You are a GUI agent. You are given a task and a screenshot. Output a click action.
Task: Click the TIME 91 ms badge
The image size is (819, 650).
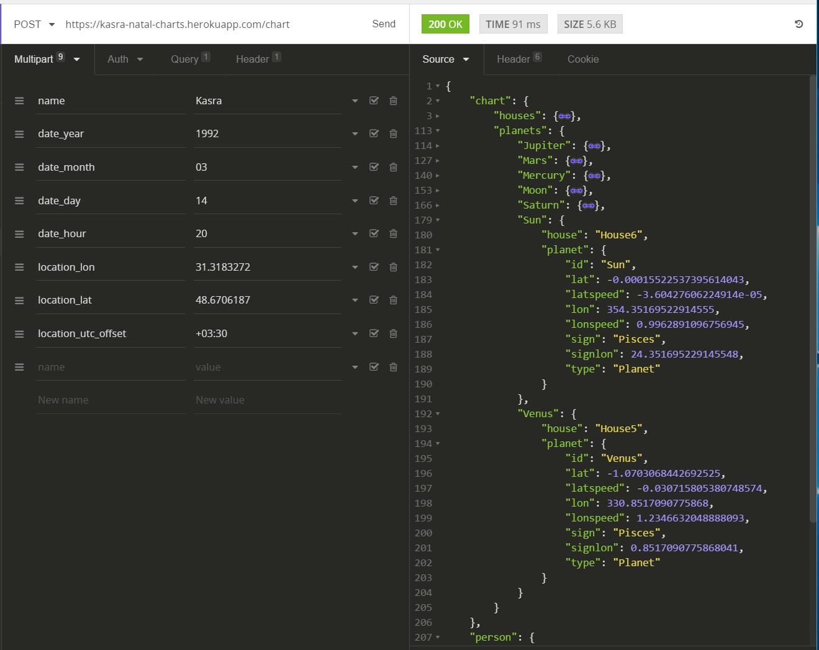(513, 24)
